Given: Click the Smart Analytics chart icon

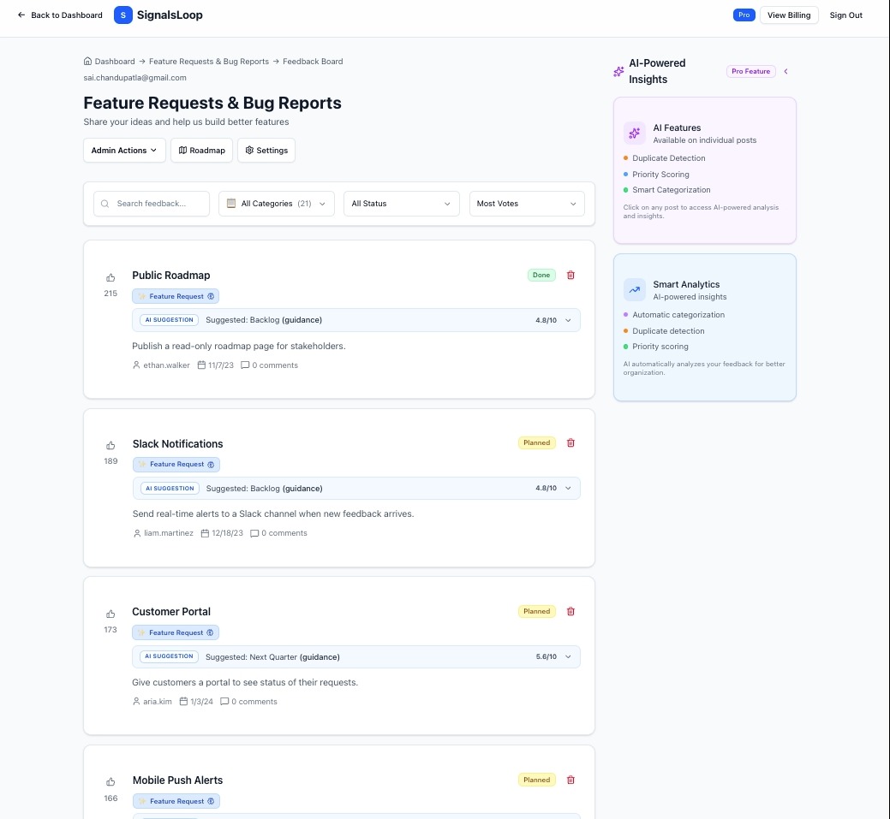Looking at the screenshot, I should click(634, 290).
